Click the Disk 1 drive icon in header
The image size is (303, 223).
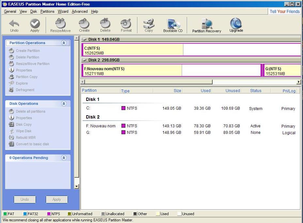(x=84, y=40)
